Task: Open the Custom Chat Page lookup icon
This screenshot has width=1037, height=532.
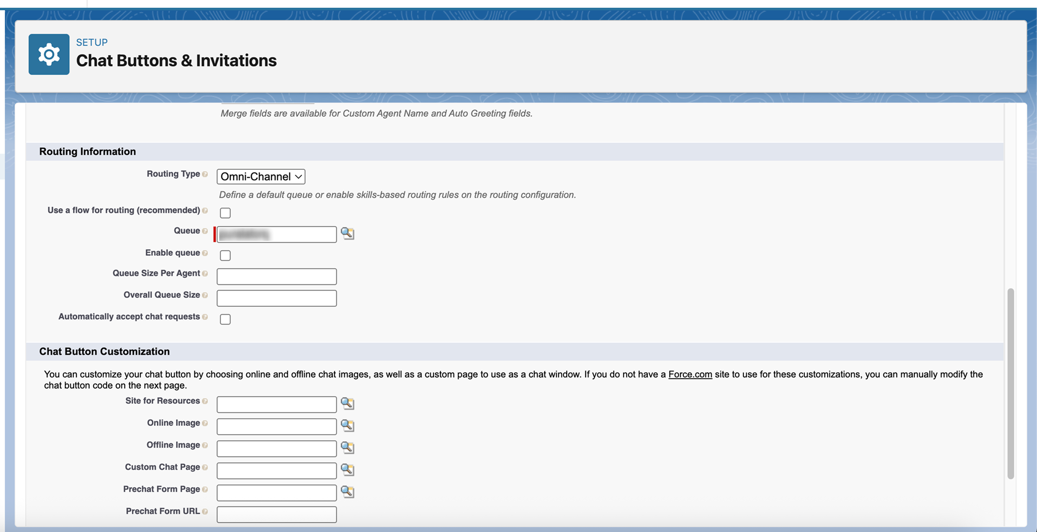Action: tap(347, 469)
